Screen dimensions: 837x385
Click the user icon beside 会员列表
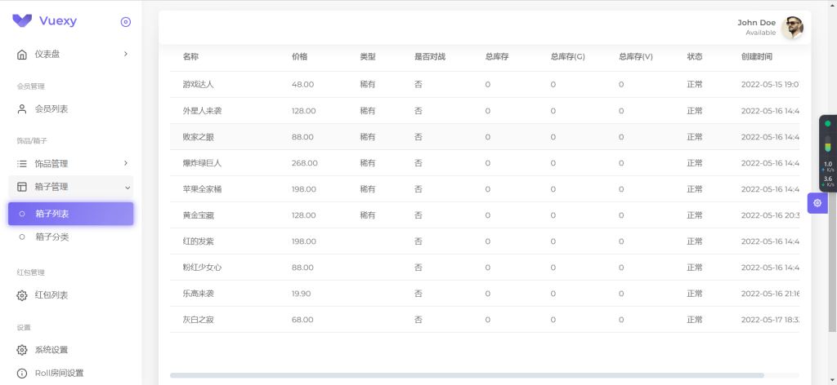(22, 108)
